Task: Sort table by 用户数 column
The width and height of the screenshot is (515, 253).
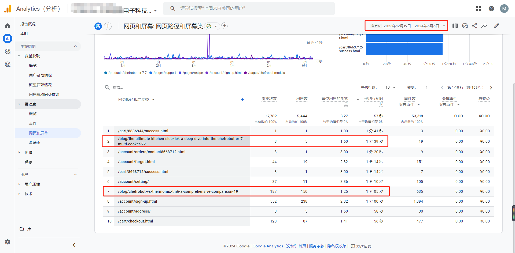Action: coord(302,99)
